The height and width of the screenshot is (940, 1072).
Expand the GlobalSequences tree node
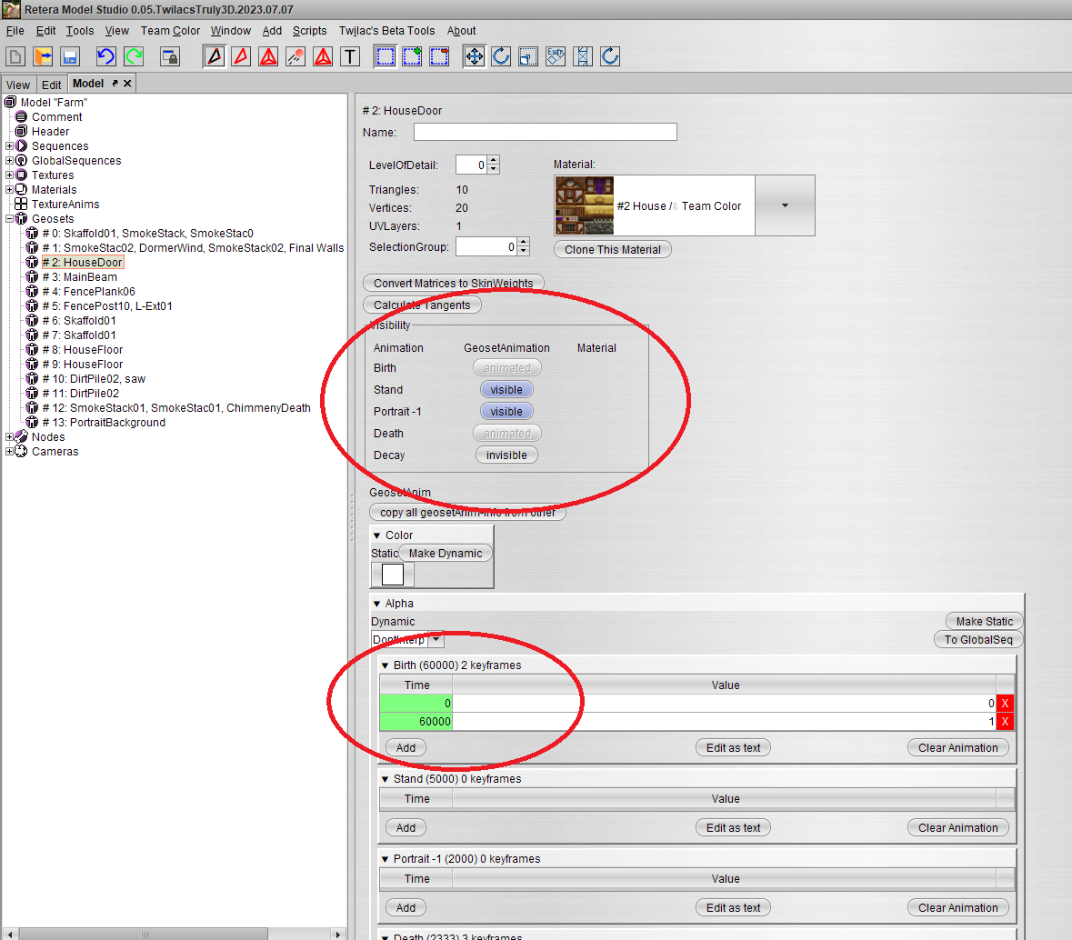click(10, 161)
